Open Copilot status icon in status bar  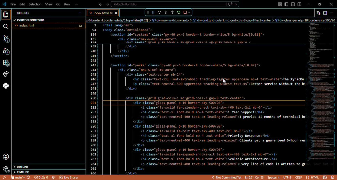pyautogui.click(x=325, y=177)
